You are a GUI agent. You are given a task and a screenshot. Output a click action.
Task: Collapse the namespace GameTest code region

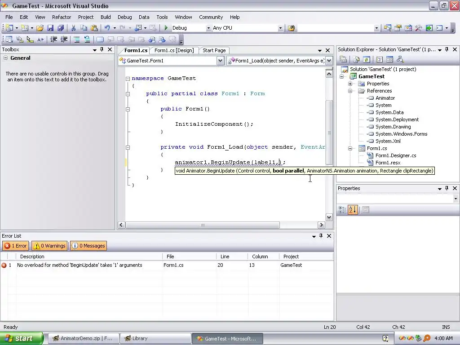coord(128,79)
